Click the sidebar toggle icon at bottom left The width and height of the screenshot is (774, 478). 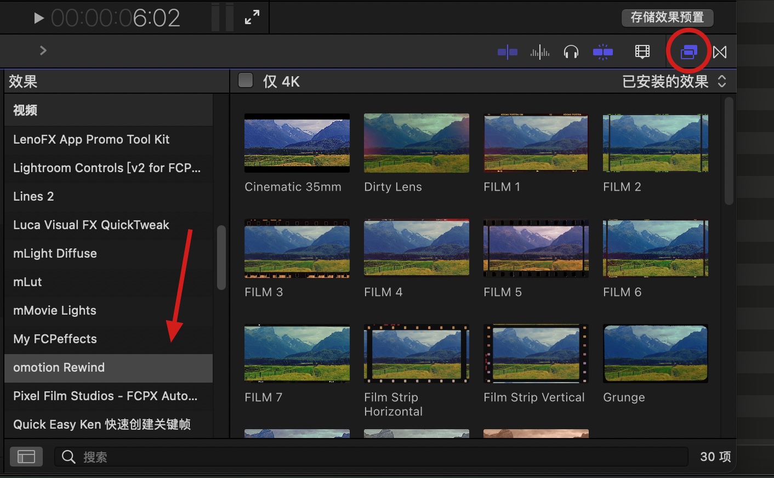point(26,456)
